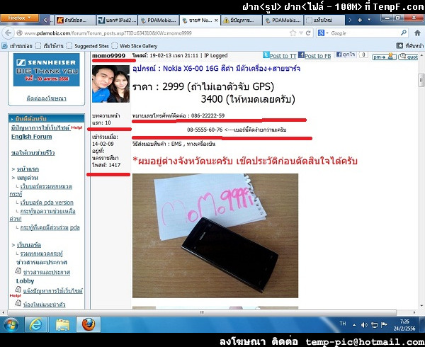The image size is (425, 347).
Task: Open the Web Slice Gallery bookmark
Action: coord(135,46)
